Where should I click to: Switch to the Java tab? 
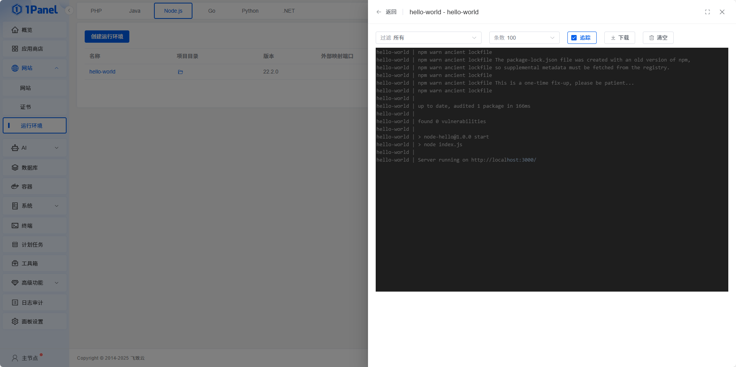click(135, 11)
